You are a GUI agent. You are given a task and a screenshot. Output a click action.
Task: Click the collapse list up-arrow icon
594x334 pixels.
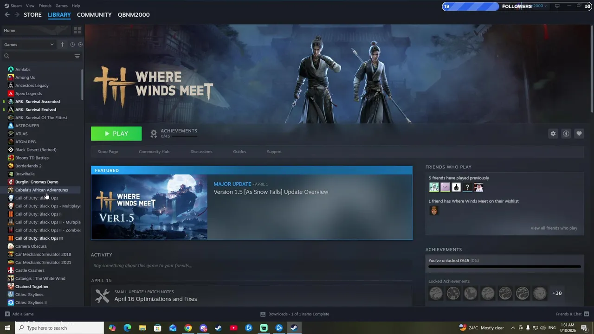[62, 45]
